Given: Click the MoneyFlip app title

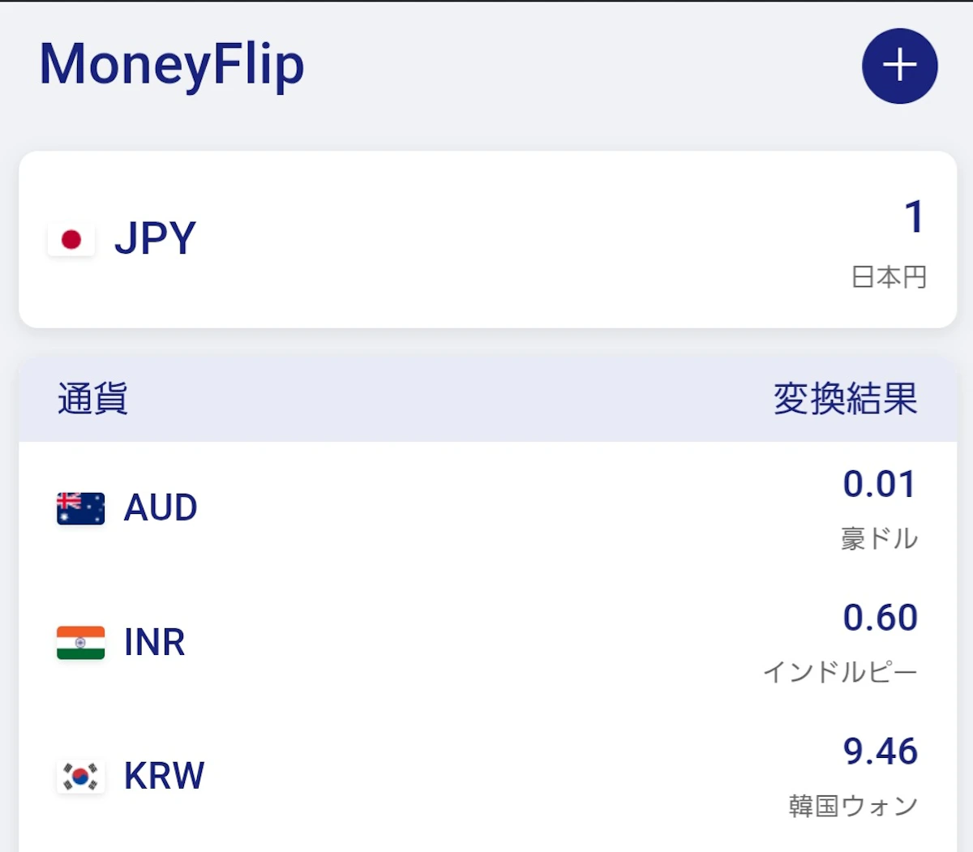Looking at the screenshot, I should pos(172,64).
